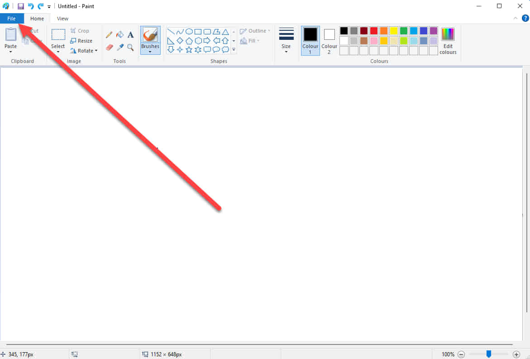Activate the Colour 1 selector

pos(310,40)
